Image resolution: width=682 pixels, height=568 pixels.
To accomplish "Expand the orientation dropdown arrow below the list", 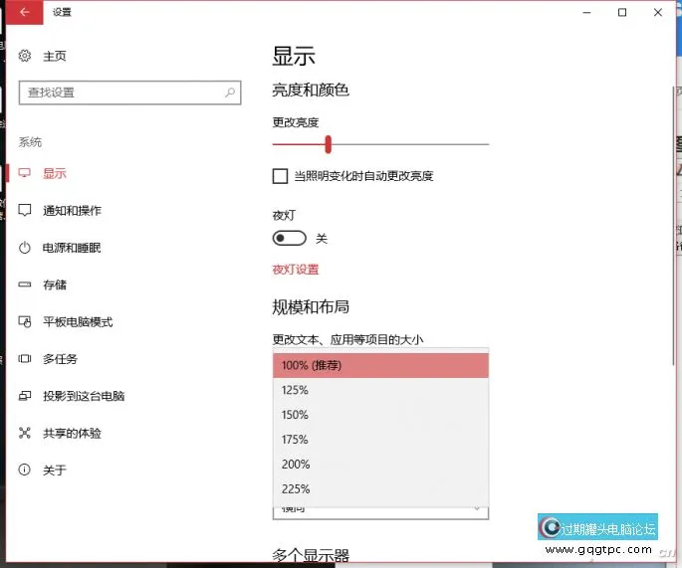I will tap(477, 508).
